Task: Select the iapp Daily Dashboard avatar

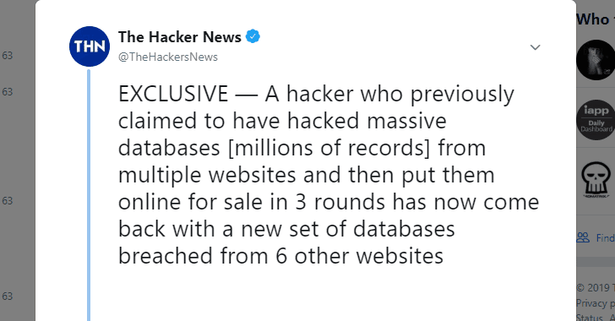Action: click(596, 120)
